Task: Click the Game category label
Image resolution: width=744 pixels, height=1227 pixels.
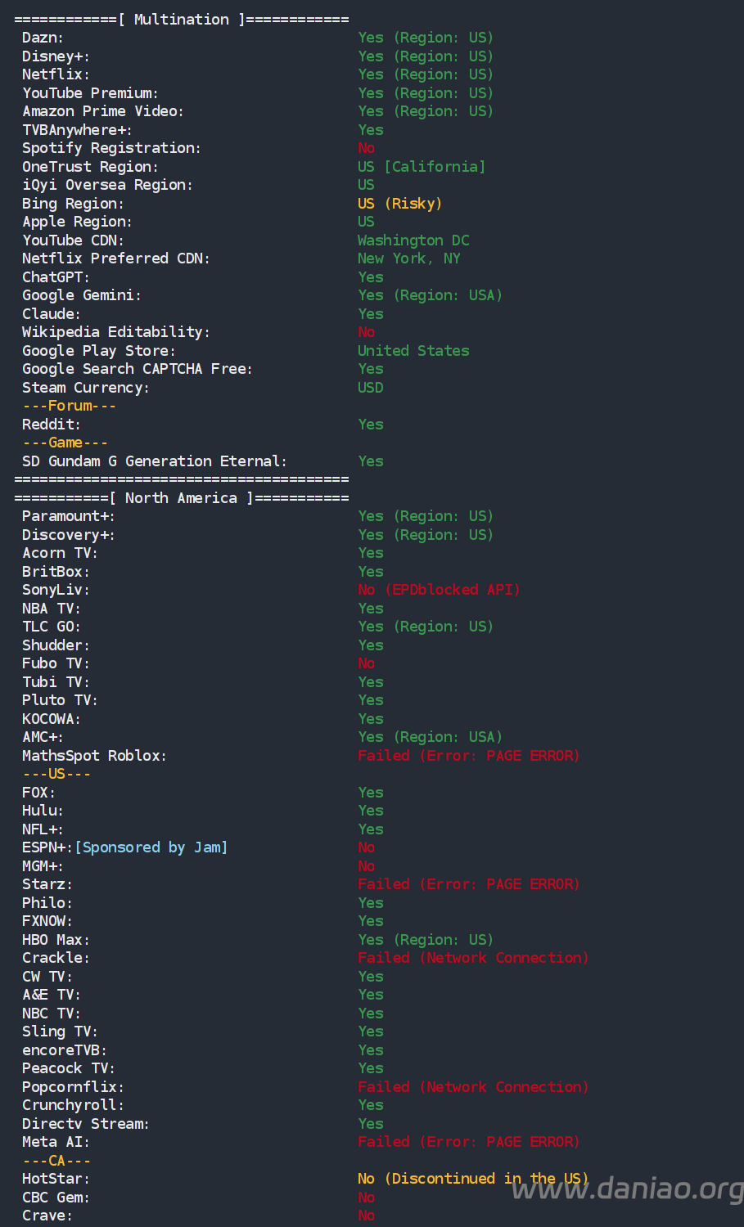Action: (x=65, y=443)
